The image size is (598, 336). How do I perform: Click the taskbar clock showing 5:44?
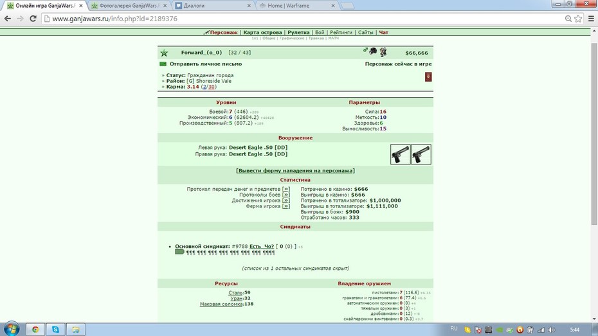pyautogui.click(x=575, y=330)
